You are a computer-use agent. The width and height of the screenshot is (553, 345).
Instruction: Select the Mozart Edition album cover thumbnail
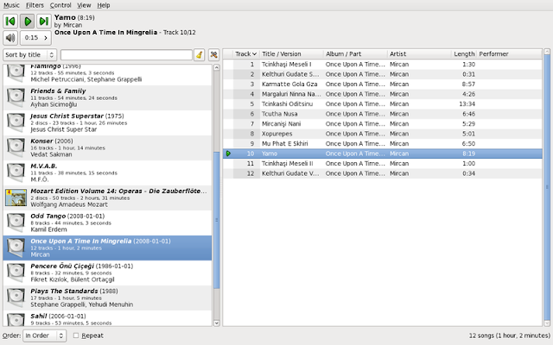(16, 198)
